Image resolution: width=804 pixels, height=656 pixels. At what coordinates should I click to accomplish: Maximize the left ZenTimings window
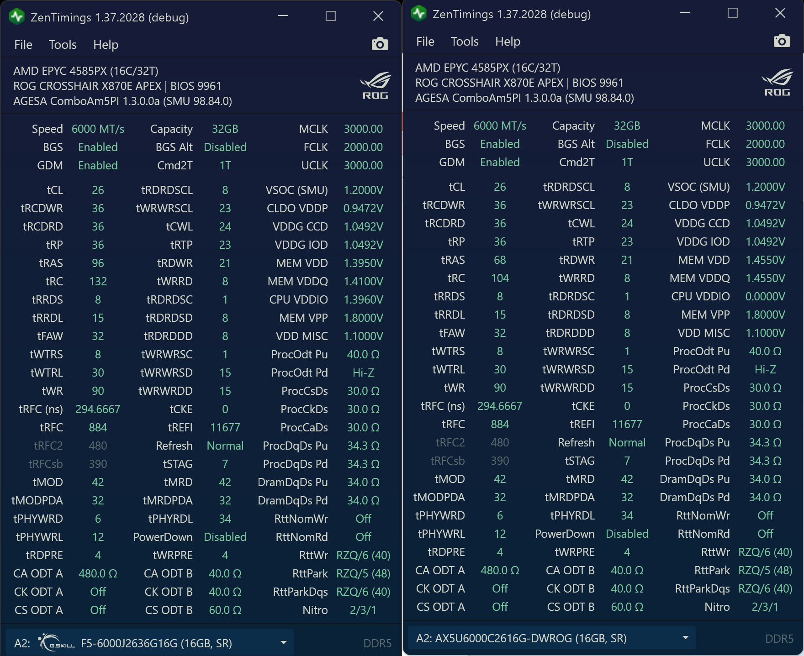[x=331, y=16]
